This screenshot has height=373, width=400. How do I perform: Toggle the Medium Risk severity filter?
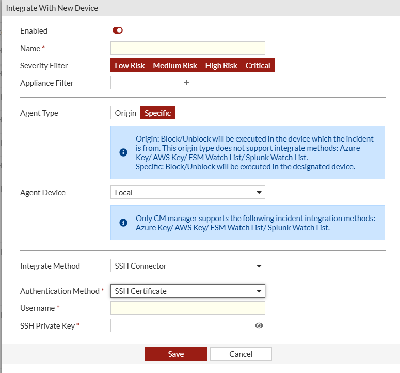(x=175, y=66)
